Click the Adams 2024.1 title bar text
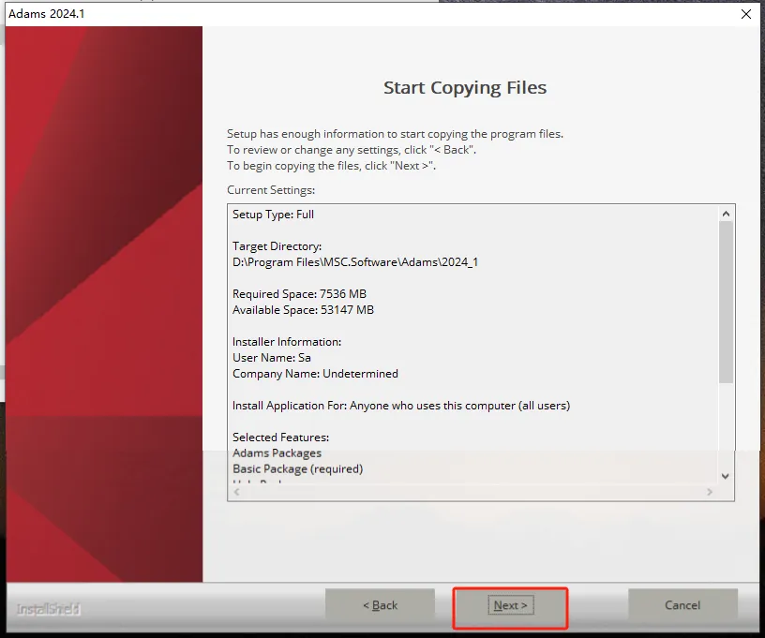This screenshot has width=765, height=638. (x=46, y=14)
